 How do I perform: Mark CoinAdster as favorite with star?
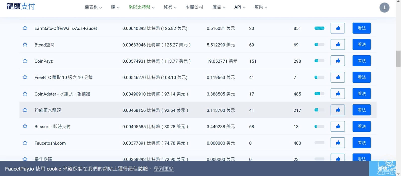tap(25, 94)
